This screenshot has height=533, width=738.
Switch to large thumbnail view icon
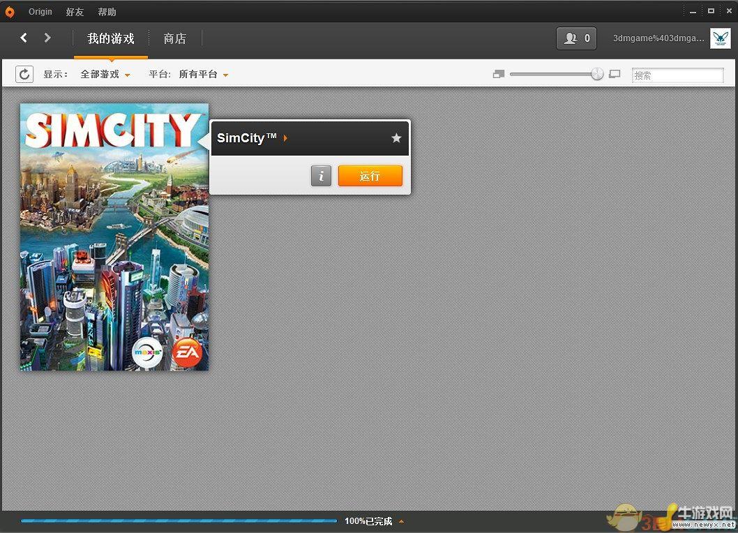(615, 74)
